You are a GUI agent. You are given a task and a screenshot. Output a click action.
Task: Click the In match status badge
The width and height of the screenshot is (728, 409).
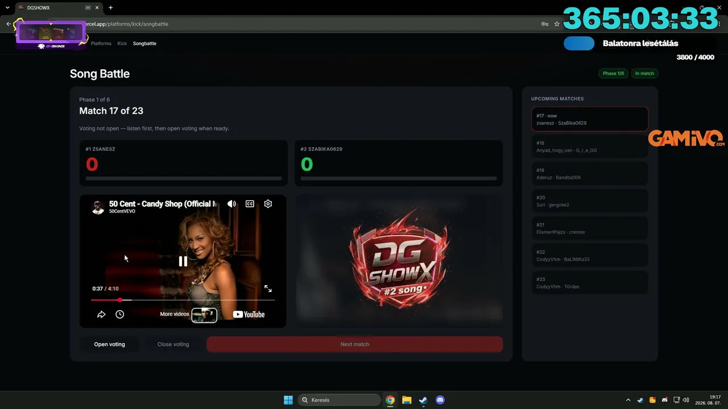[x=644, y=73]
